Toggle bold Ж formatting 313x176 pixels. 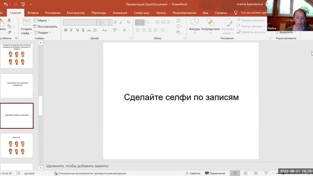[x=66, y=30]
